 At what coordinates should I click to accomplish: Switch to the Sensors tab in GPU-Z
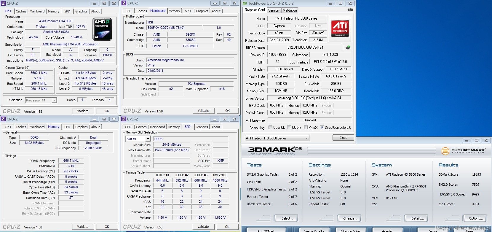click(274, 10)
